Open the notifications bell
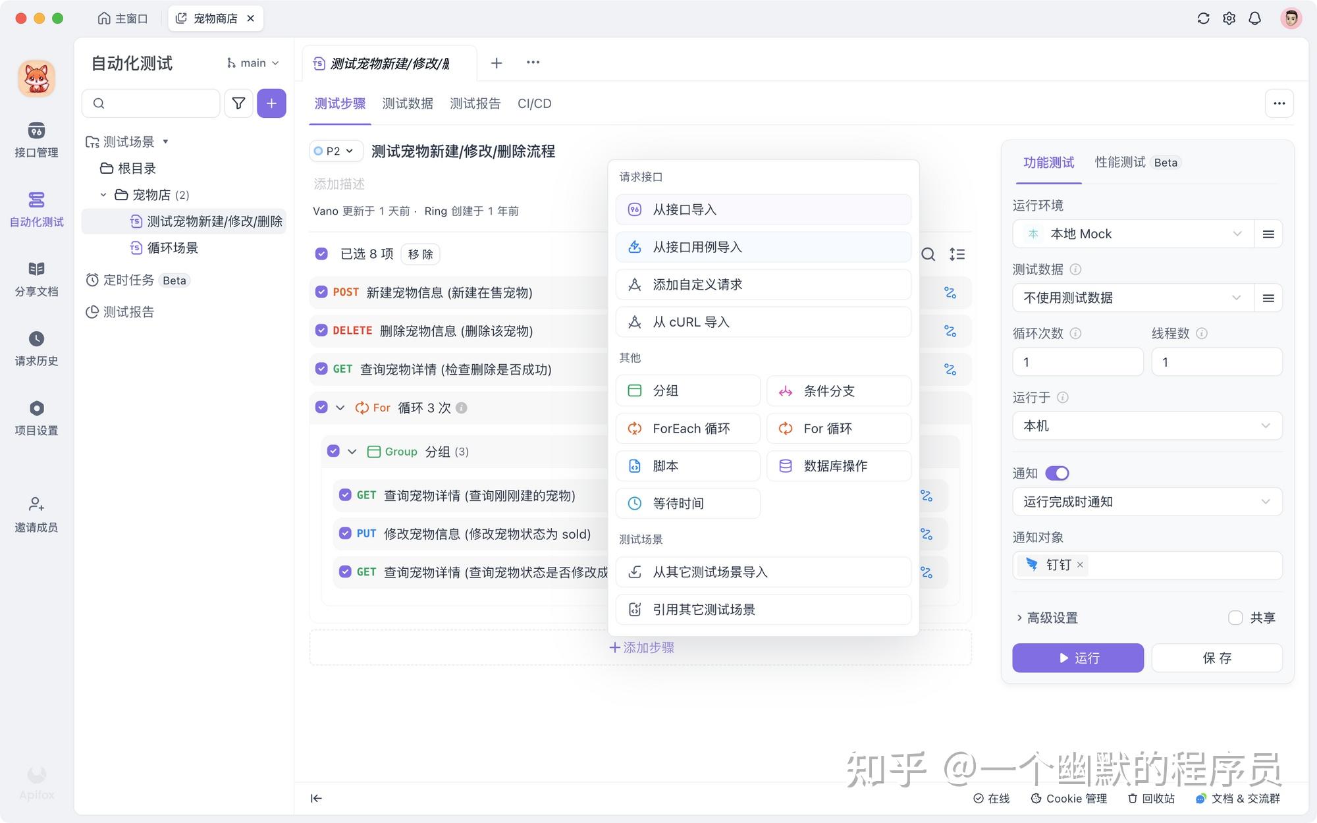Viewport: 1317px width, 823px height. pyautogui.click(x=1254, y=18)
